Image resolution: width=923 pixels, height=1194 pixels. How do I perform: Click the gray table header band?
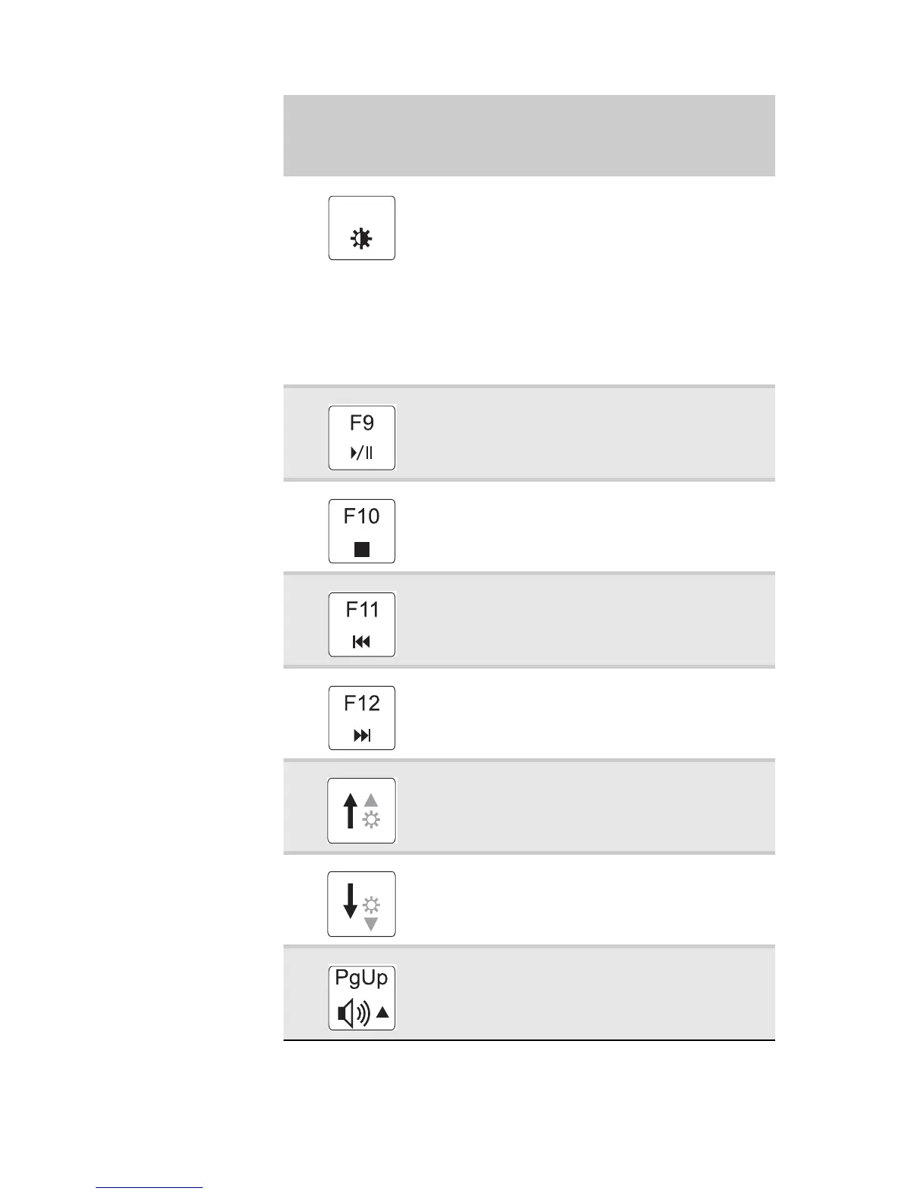(529, 136)
